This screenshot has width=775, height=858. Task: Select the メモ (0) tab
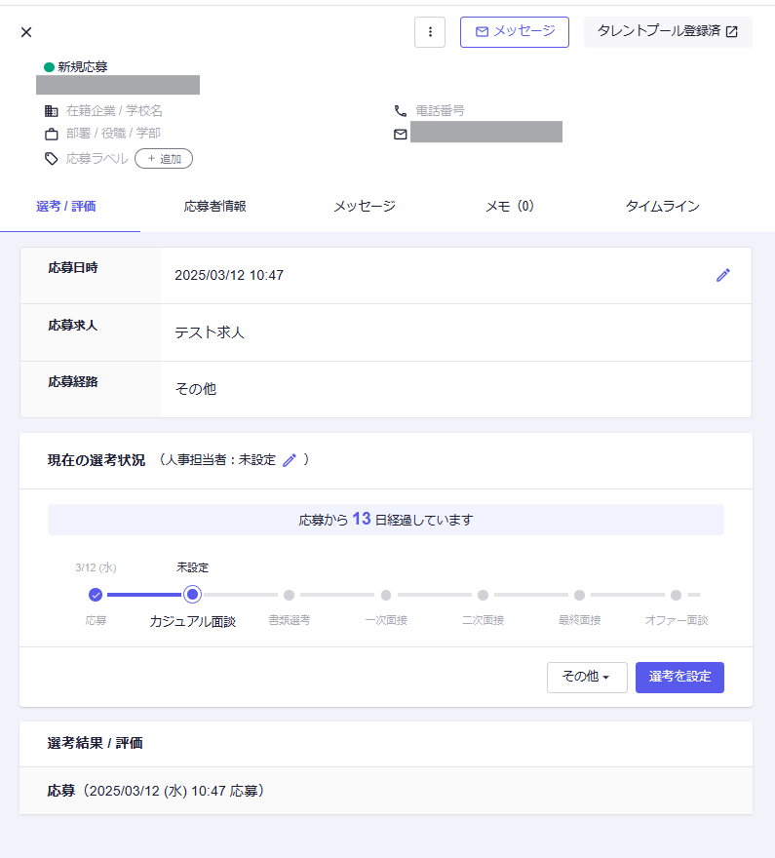509,207
